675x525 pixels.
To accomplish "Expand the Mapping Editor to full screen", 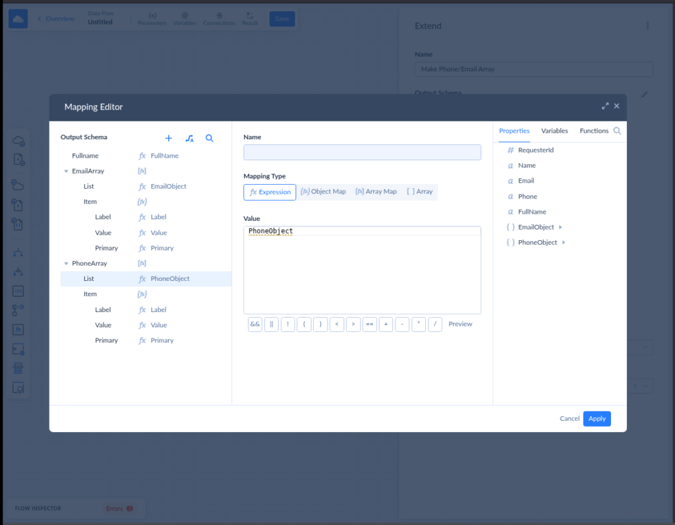I will pyautogui.click(x=605, y=106).
